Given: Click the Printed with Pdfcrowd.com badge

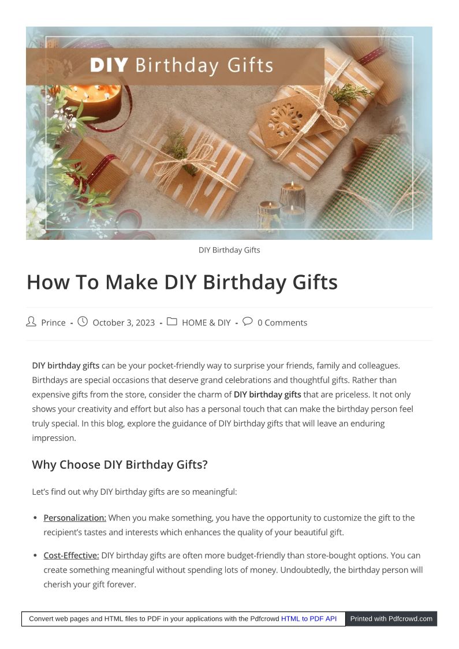Looking at the screenshot, I should tap(391, 618).
